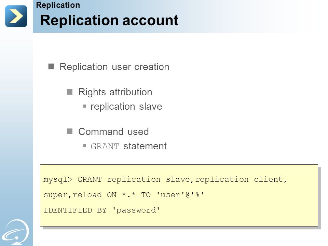Click the Replication user creation bullet square

51,67
